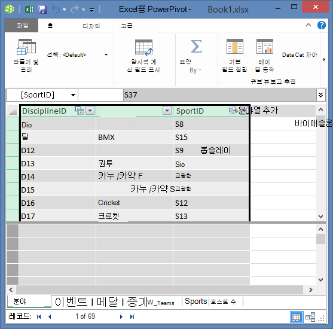The image size is (333, 329).
Task: Jump to last record
Action: 132,316
